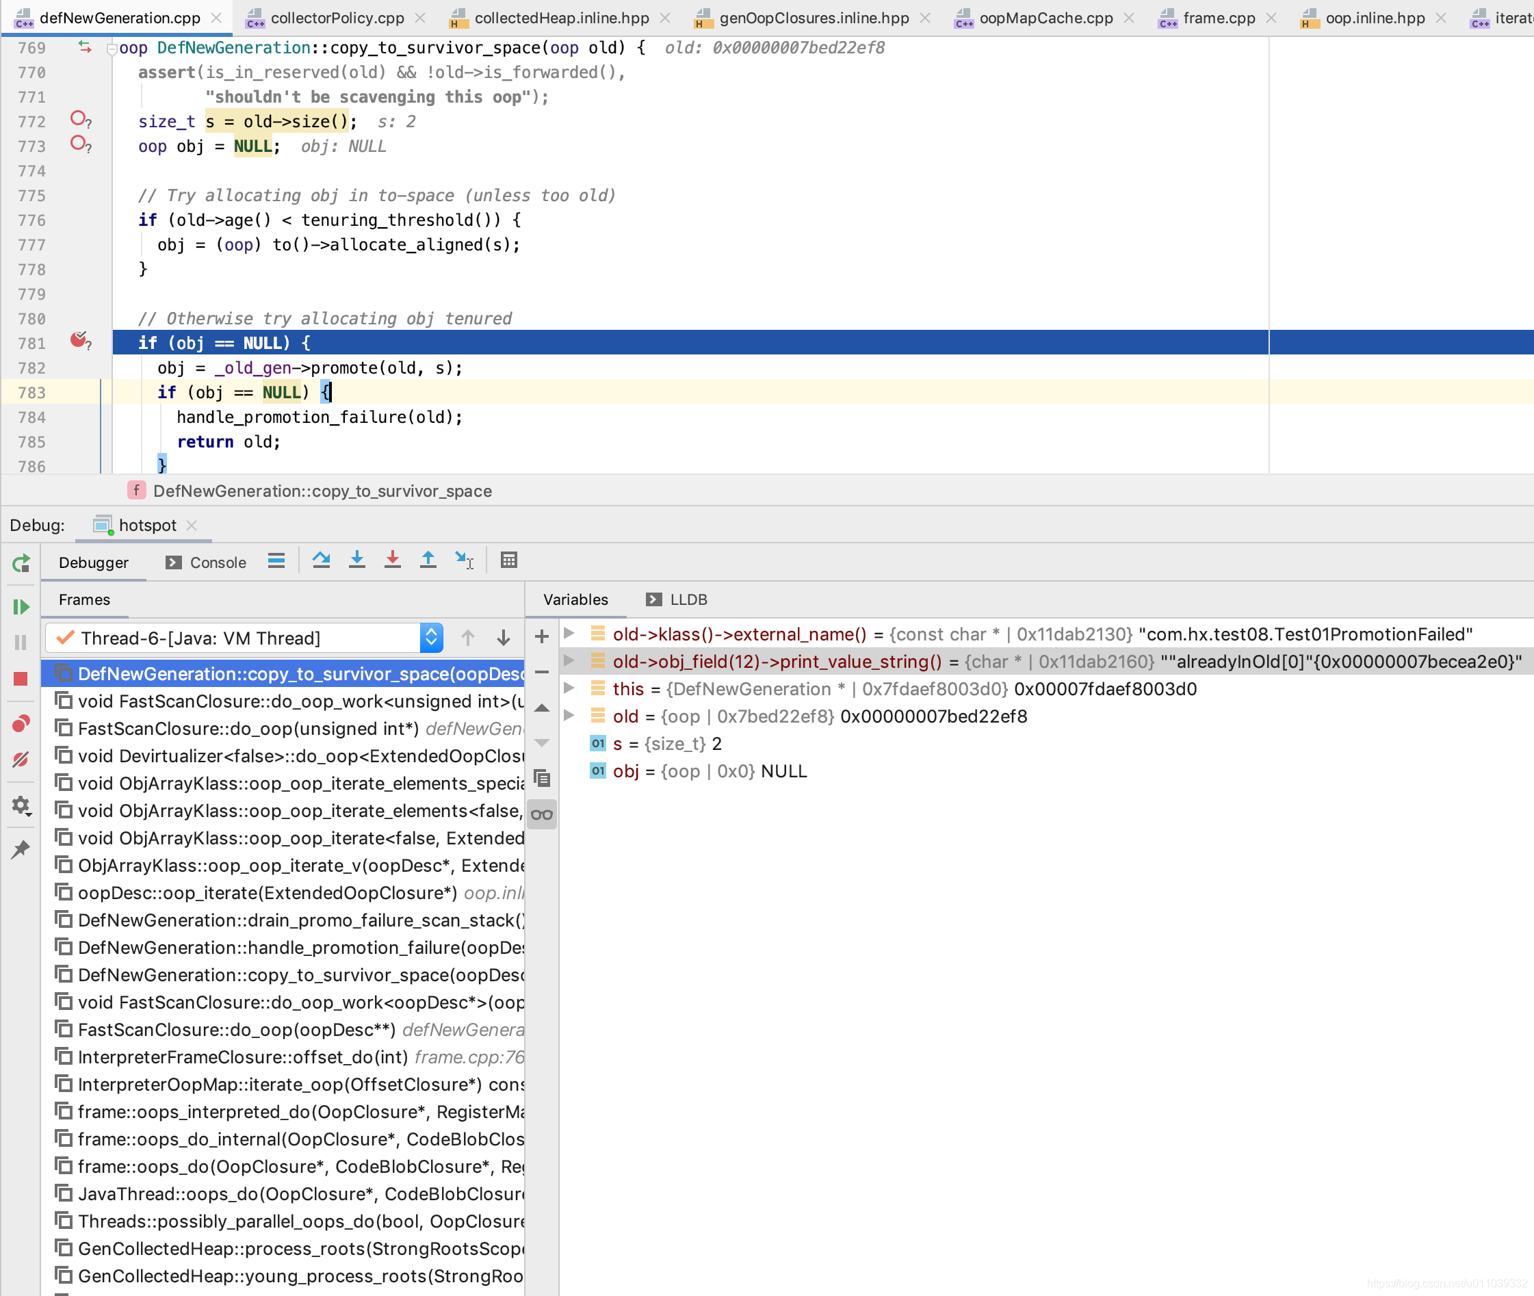Expand the 'this' DefNewGeneration variable
1534x1296 pixels.
[569, 688]
